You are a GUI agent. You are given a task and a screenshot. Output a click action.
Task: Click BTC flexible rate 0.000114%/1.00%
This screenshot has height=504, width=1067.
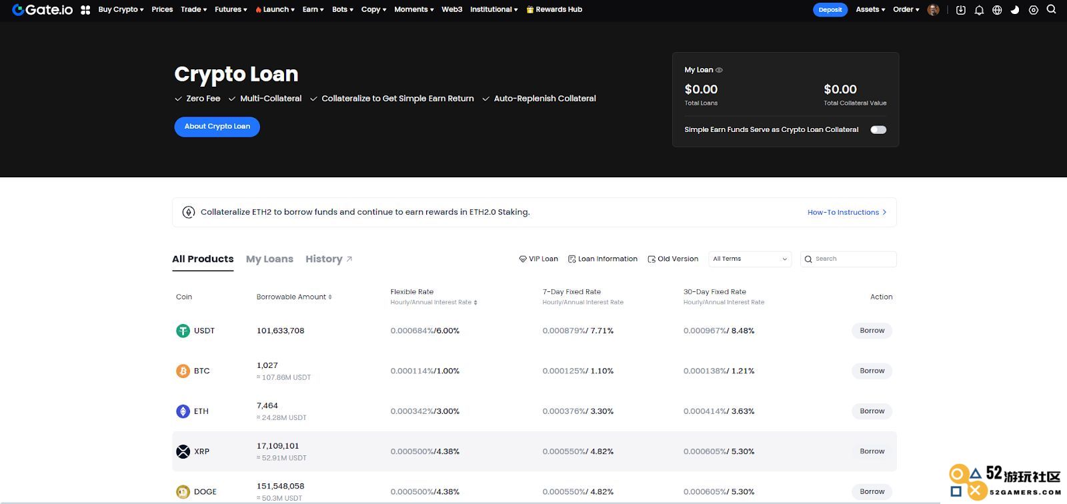point(425,371)
